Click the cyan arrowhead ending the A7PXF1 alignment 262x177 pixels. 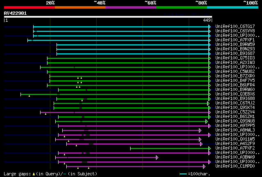tap(210, 40)
